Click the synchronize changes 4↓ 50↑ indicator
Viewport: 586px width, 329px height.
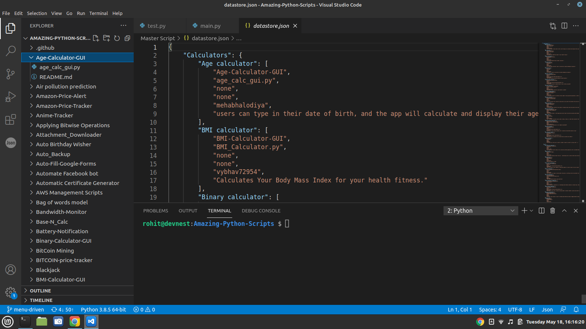(x=62, y=310)
